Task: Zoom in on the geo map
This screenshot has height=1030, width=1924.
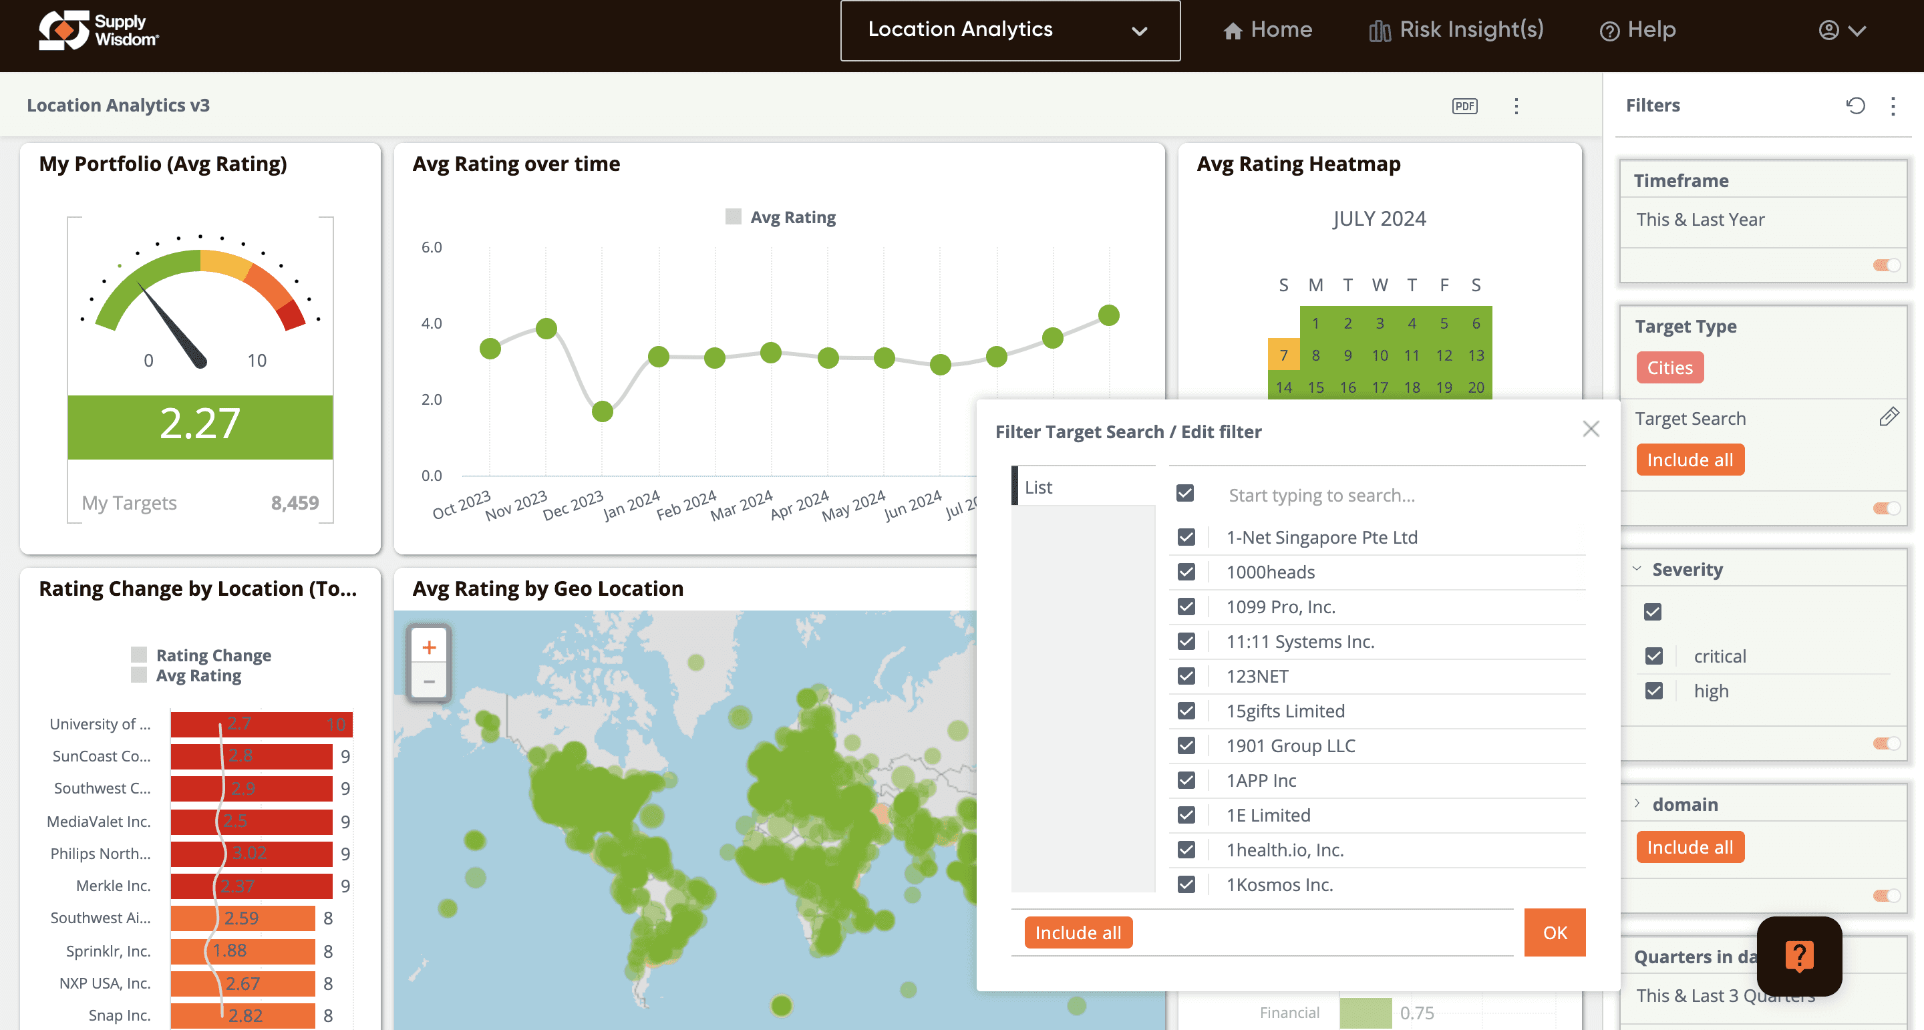Action: [429, 647]
